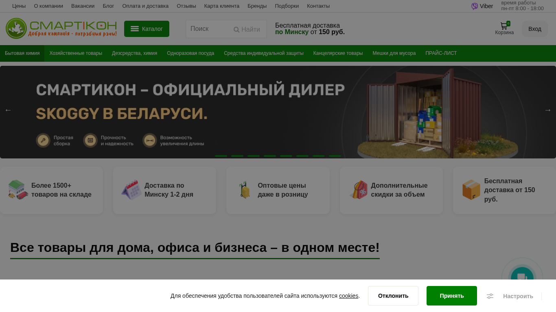Image resolution: width=556 pixels, height=312 pixels.
Task: Open the live chat widget bubble
Action: pos(522,277)
